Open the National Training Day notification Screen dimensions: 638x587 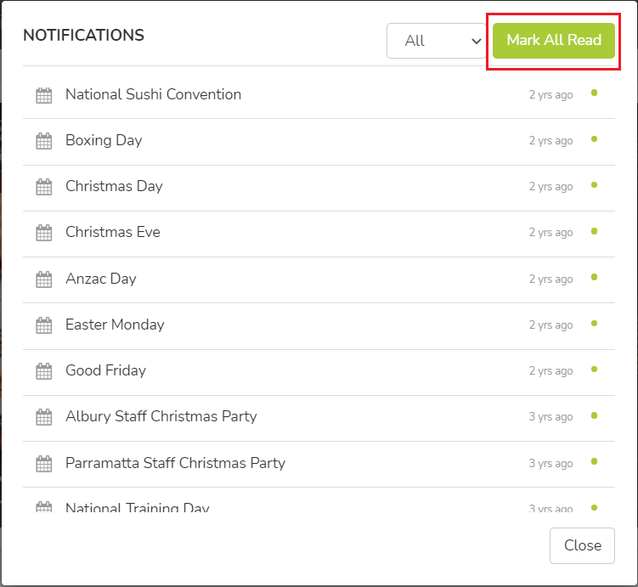point(319,500)
